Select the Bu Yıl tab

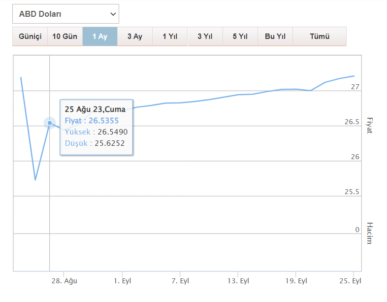[x=275, y=36]
